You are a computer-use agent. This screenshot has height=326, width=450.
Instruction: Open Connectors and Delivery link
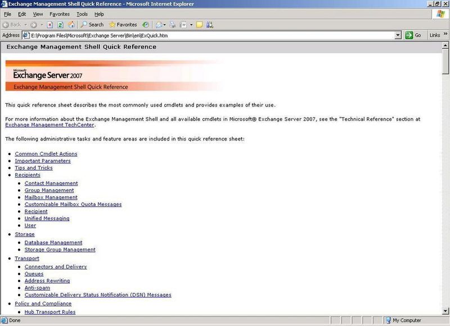[56, 266]
